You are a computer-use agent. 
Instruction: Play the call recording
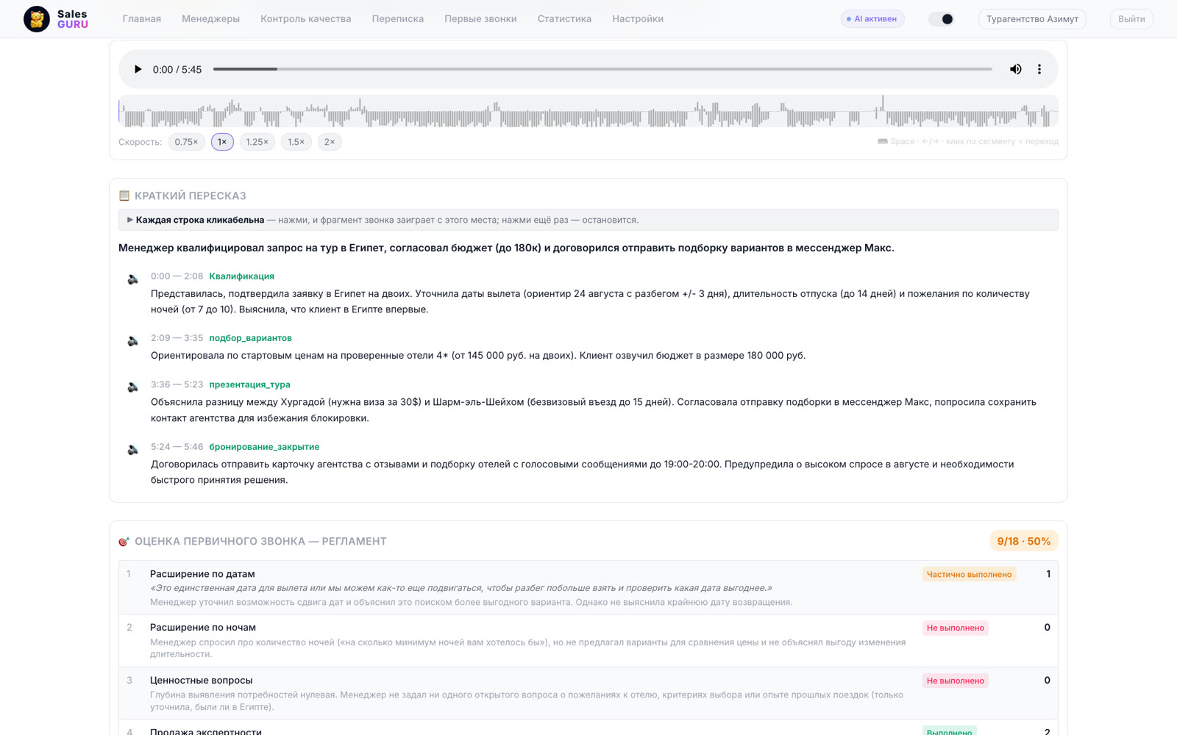tap(138, 69)
